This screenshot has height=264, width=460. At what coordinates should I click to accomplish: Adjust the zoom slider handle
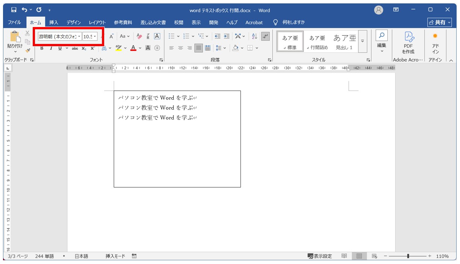[x=408, y=256]
